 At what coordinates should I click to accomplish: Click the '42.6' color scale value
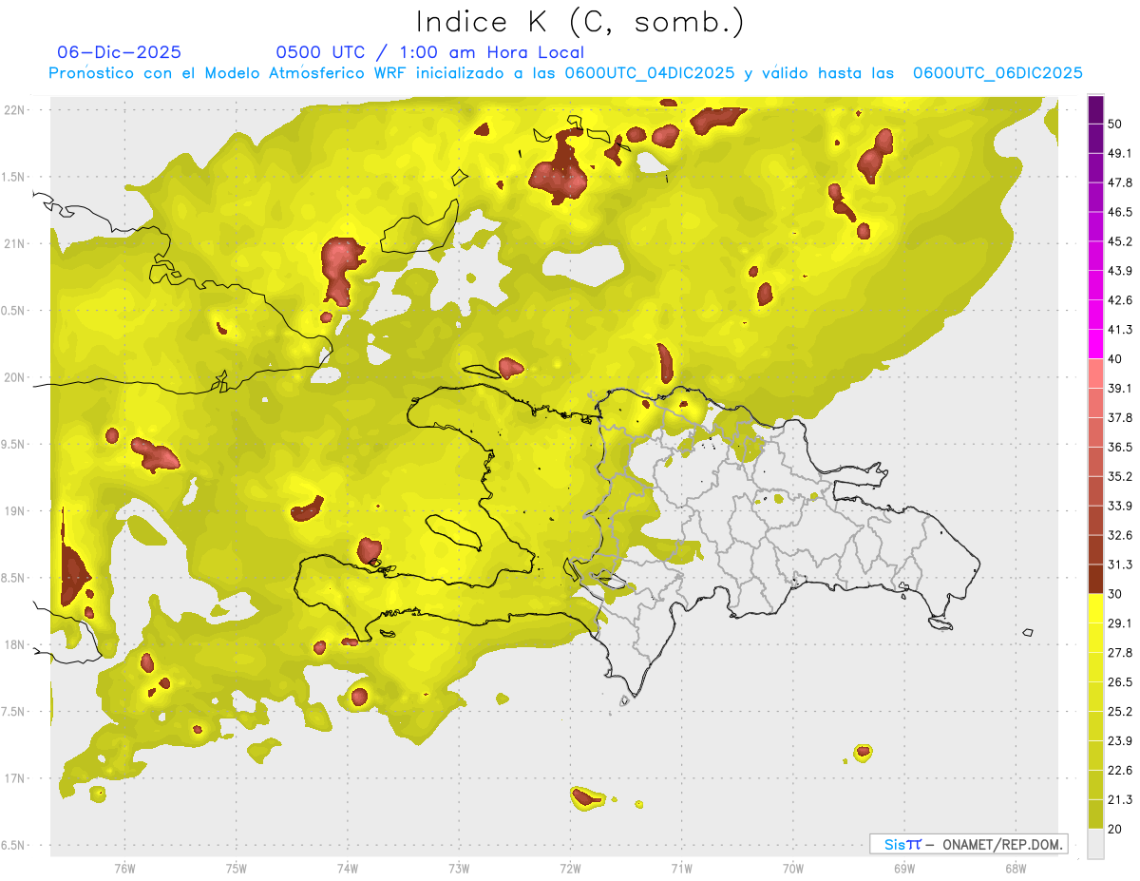pyautogui.click(x=1119, y=300)
